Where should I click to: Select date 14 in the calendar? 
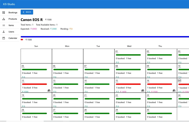[85, 81]
